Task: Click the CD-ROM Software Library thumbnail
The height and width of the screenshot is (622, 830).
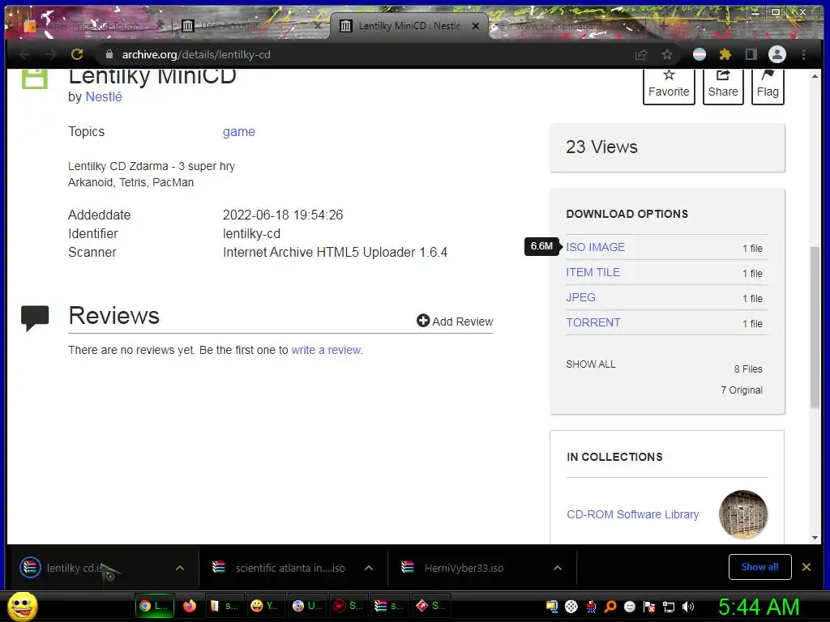Action: [x=743, y=514]
